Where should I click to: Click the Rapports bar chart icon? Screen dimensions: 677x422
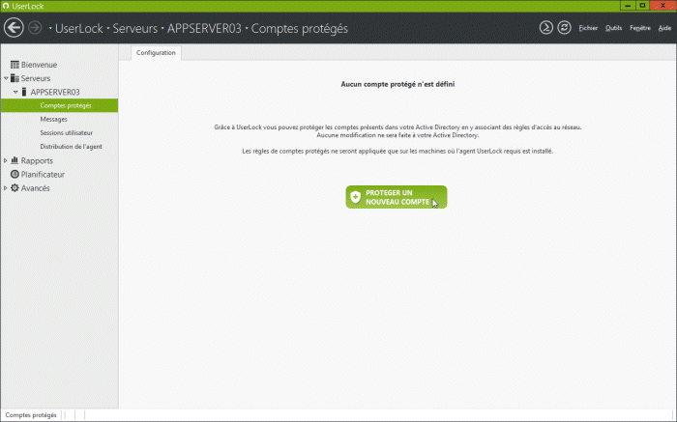(15, 160)
